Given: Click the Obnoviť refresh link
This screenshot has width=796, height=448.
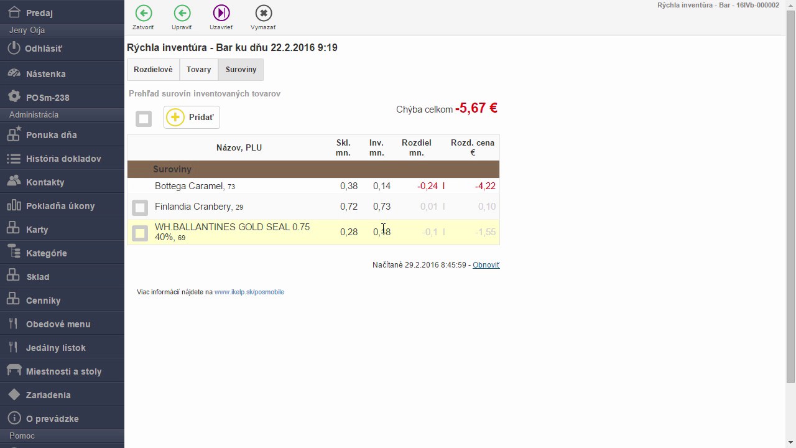Looking at the screenshot, I should 486,265.
